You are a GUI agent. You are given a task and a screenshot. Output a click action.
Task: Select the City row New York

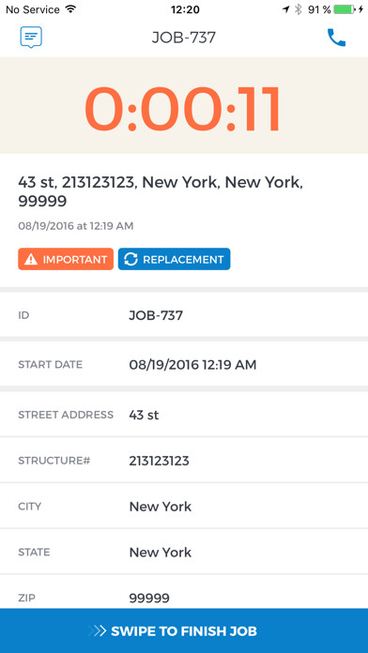coord(184,507)
